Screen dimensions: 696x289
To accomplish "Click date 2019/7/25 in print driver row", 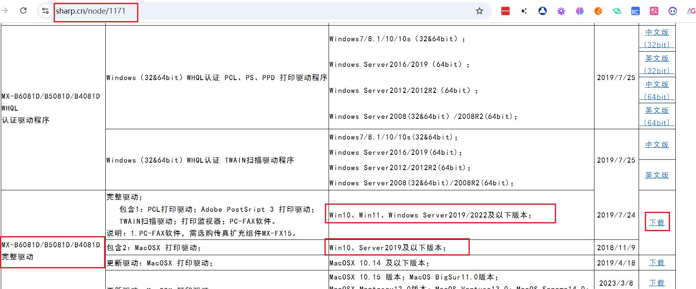I will pyautogui.click(x=616, y=78).
